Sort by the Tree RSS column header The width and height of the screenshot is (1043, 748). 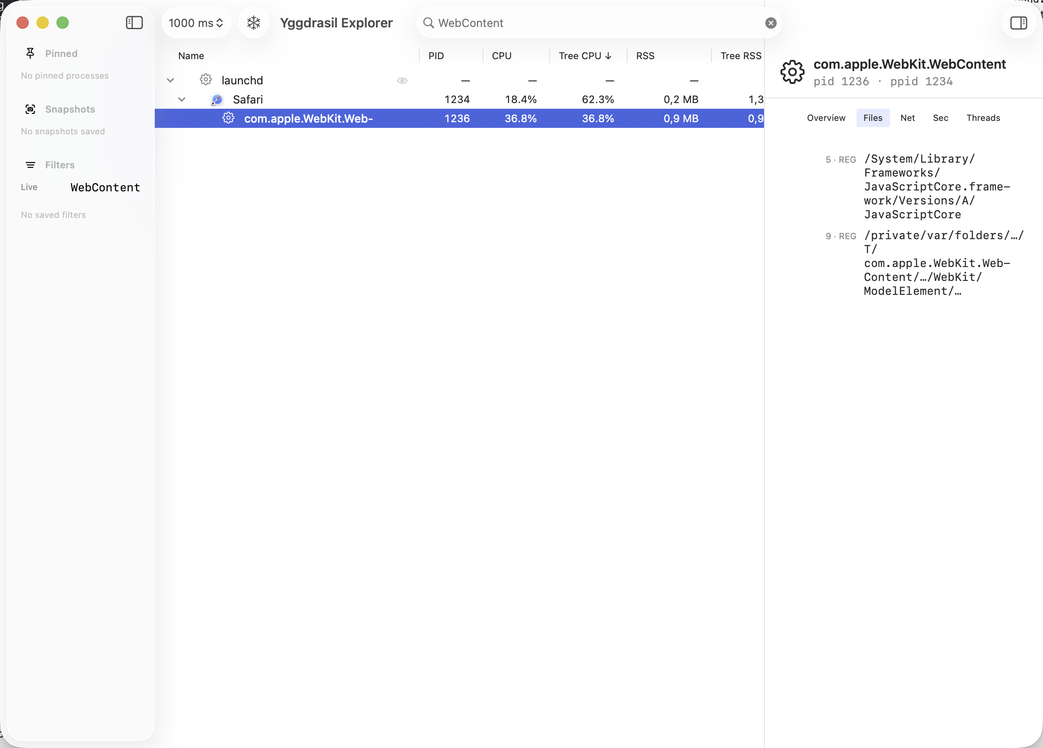pos(741,56)
